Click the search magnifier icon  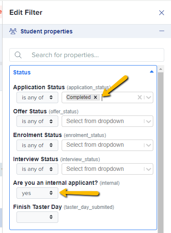(x=18, y=55)
